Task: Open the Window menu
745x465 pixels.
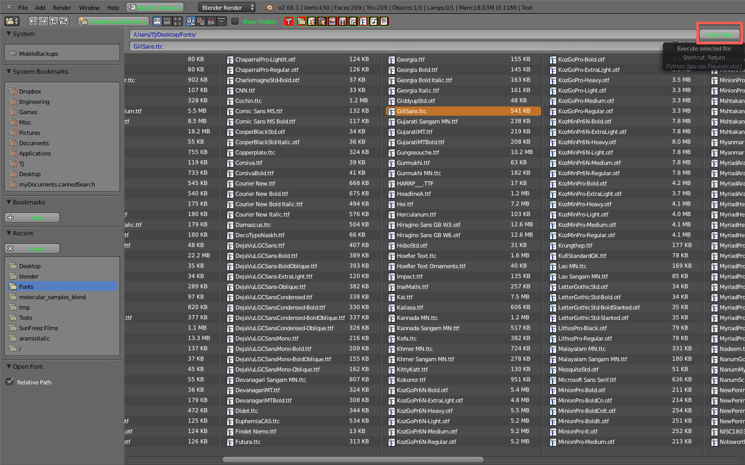Action: 90,8
